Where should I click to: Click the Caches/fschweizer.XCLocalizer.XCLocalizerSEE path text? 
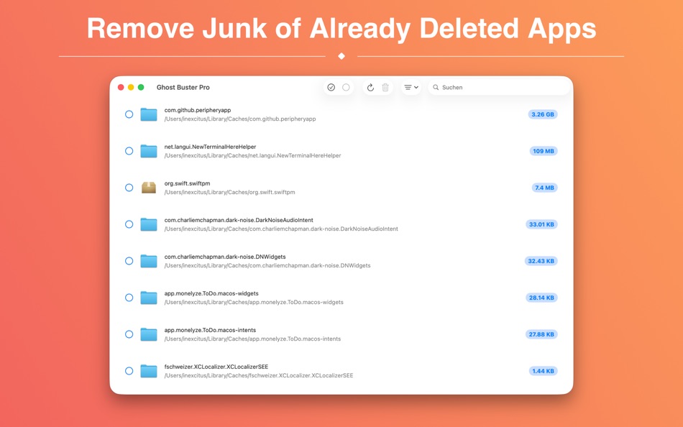[259, 375]
